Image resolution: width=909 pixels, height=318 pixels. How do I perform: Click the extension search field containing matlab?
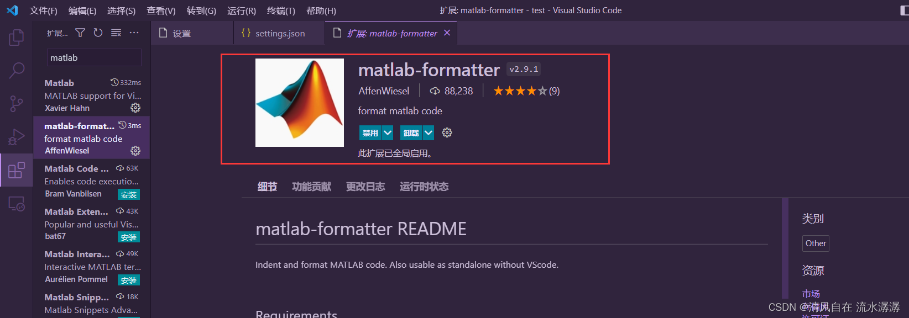(x=94, y=57)
